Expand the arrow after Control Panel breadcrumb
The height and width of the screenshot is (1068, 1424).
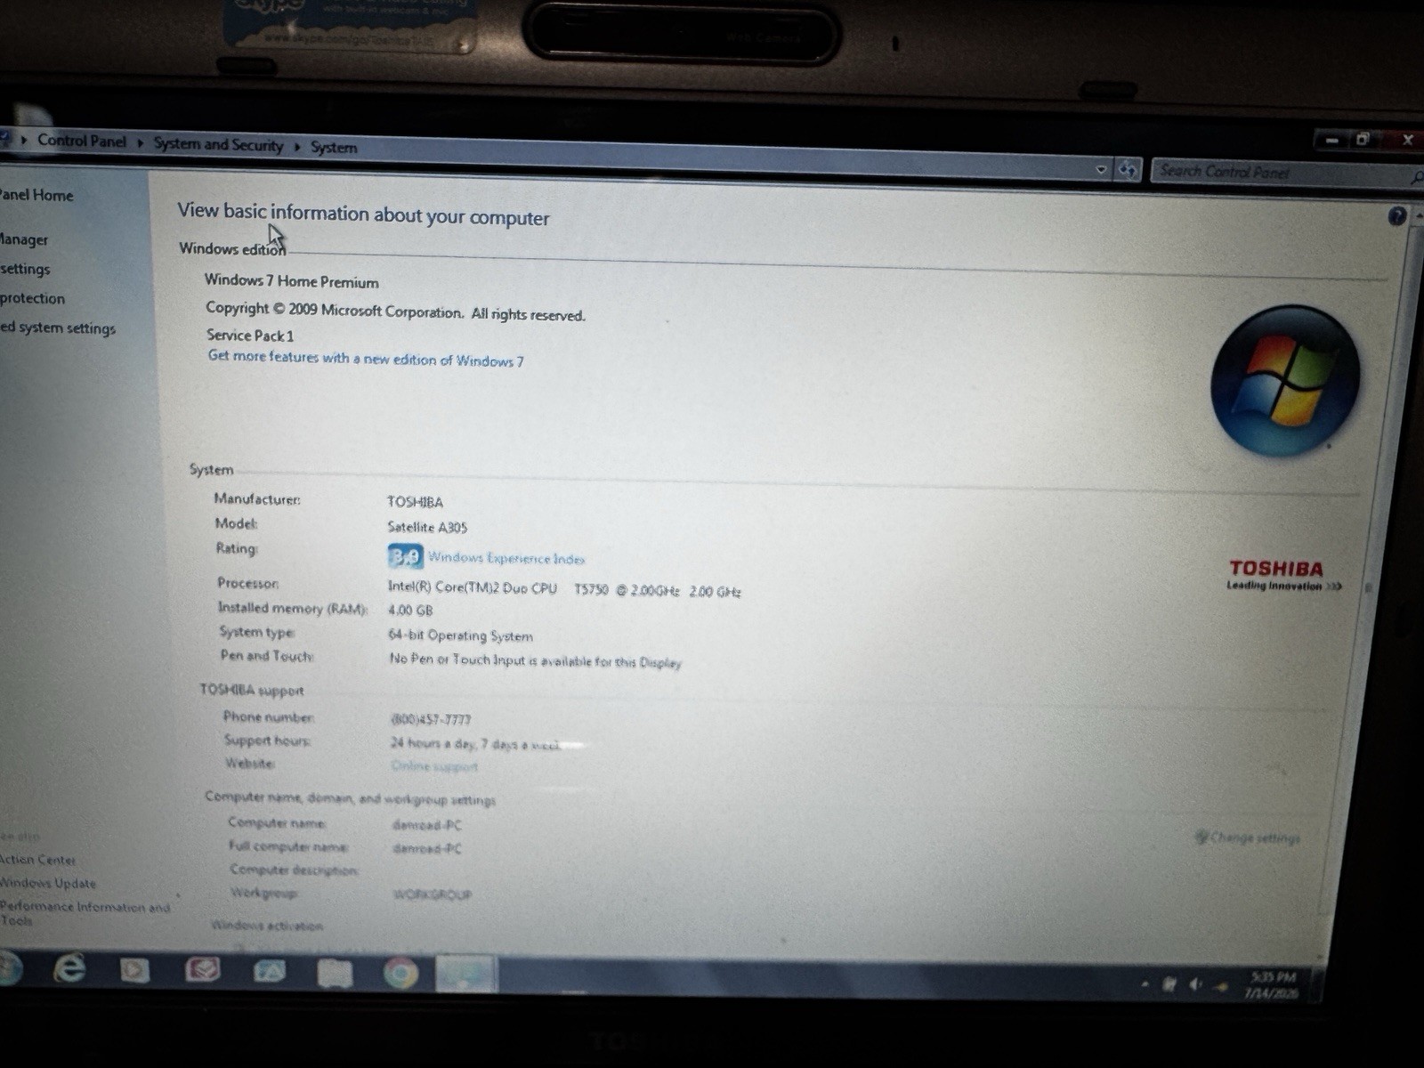click(x=140, y=142)
